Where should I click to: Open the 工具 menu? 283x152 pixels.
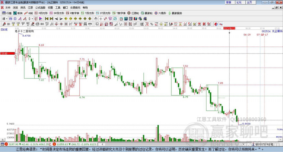click(58, 7)
